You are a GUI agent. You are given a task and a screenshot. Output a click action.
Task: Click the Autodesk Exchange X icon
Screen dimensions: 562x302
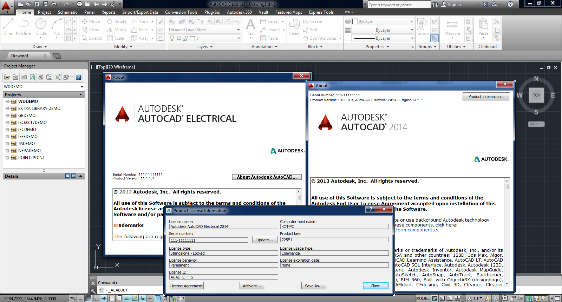coord(486,4)
